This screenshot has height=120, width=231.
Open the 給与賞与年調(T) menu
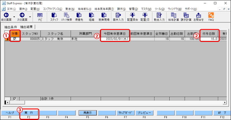tap(104, 9)
